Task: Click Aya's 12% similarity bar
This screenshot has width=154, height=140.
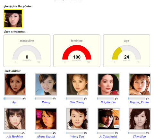Action: point(12,98)
